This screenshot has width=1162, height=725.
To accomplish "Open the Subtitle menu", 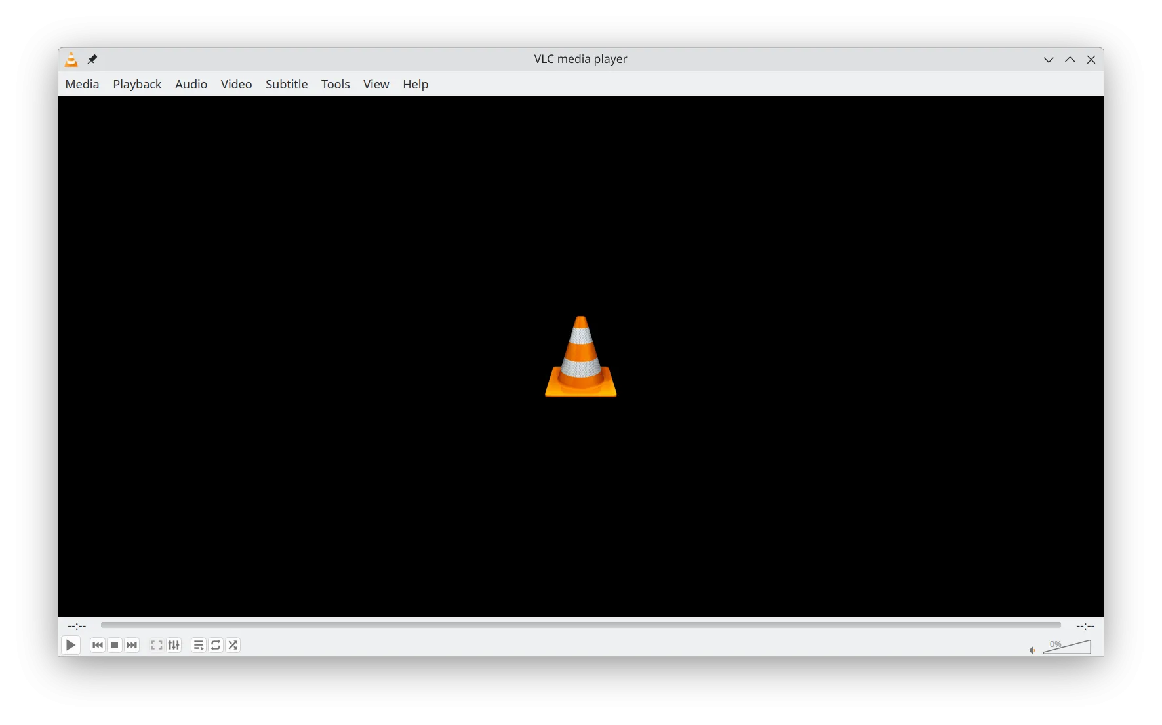I will tap(287, 84).
